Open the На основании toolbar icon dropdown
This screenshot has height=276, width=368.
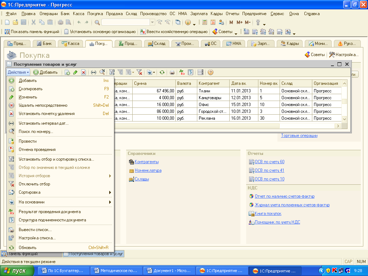[154, 72]
